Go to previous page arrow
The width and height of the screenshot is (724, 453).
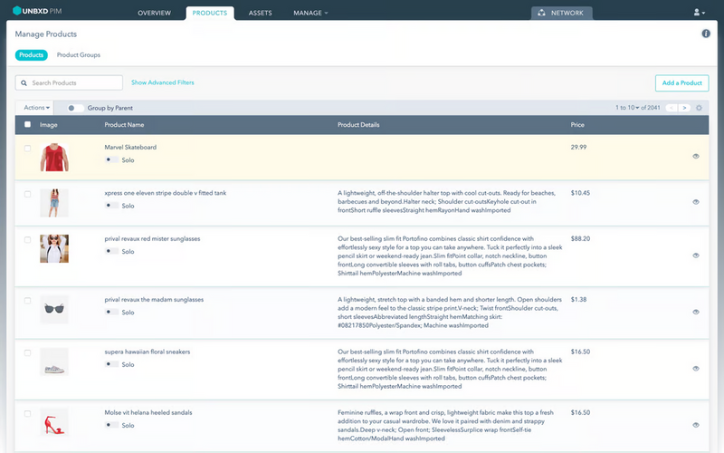pos(671,108)
